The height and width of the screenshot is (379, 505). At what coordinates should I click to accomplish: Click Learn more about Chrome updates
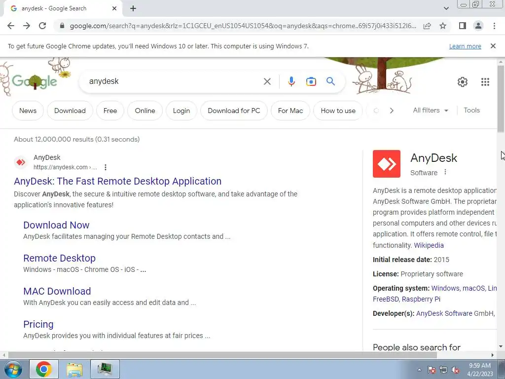click(465, 46)
